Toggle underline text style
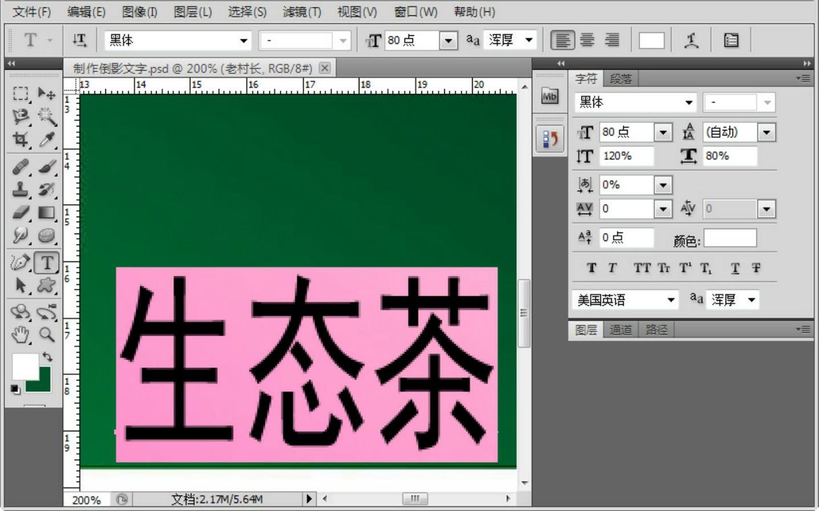This screenshot has height=511, width=819. point(735,268)
